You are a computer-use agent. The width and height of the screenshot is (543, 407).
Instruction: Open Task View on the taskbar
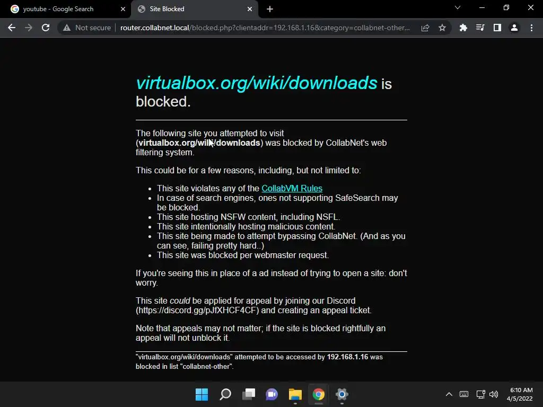249,394
